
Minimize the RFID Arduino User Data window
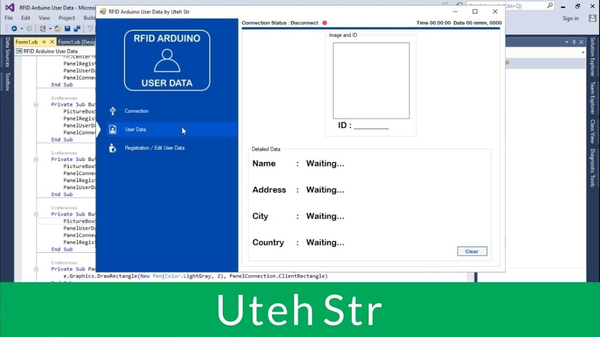455,12
